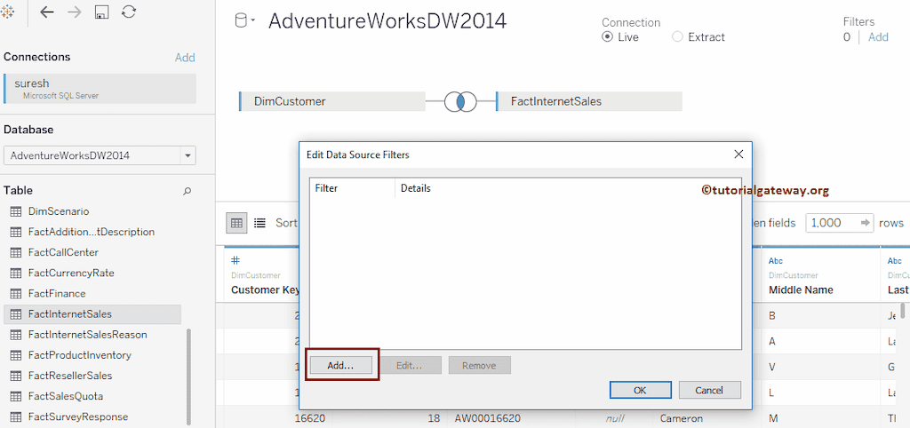The width and height of the screenshot is (910, 428).
Task: Click the FactFinance table icon
Action: [16, 293]
